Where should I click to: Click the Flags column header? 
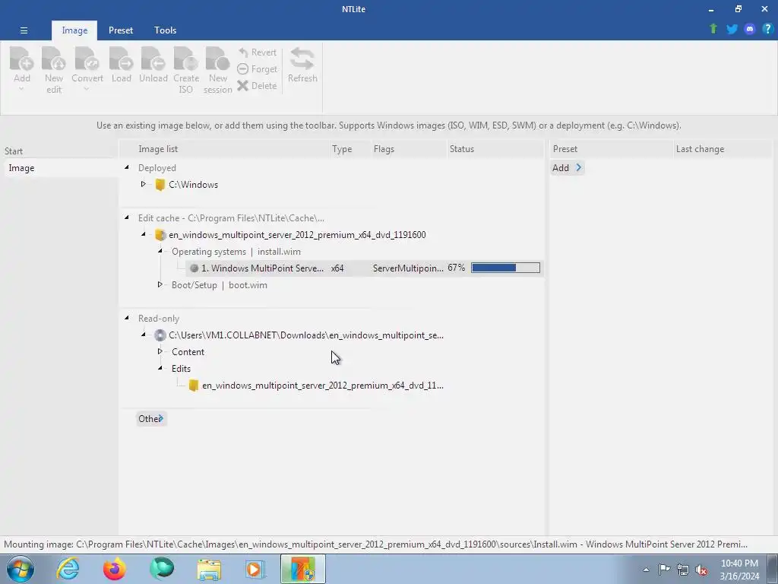pos(408,149)
